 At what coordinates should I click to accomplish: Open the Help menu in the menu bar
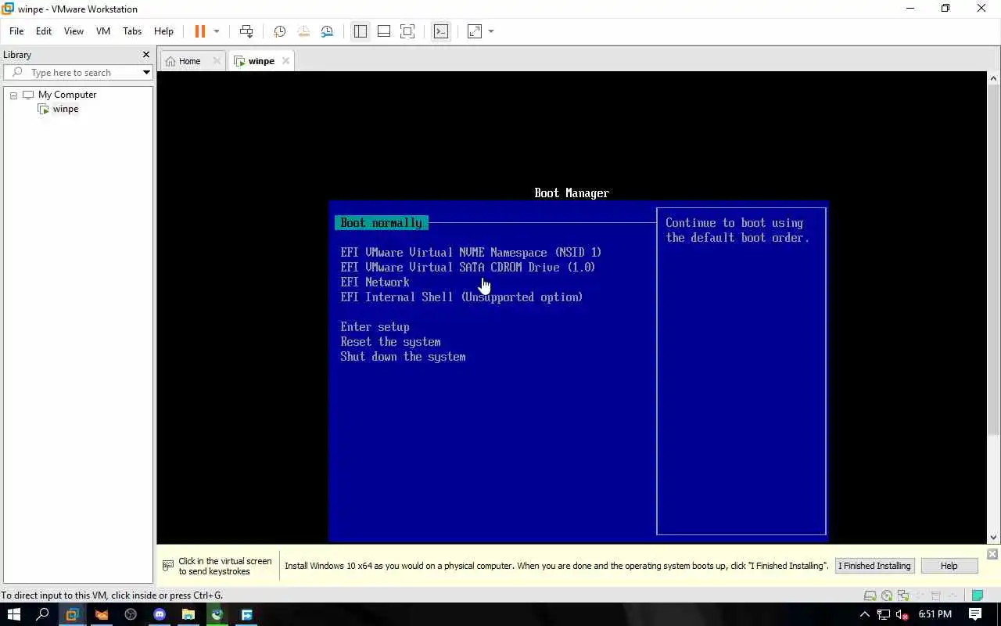click(x=163, y=31)
